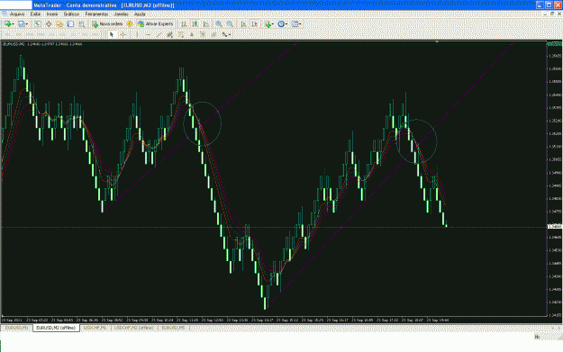Viewport: 563px width, 352px height.
Task: Open the Strategy Tester icon
Action: (81, 24)
